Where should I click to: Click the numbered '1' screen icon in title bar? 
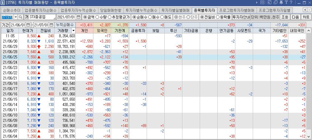coord(3,3)
